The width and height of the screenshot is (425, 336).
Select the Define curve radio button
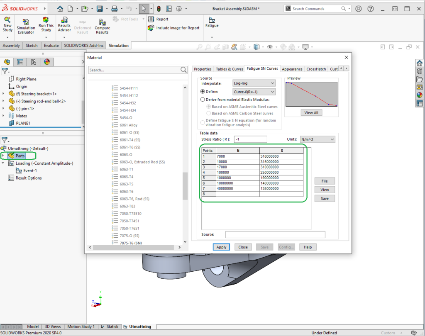point(203,92)
